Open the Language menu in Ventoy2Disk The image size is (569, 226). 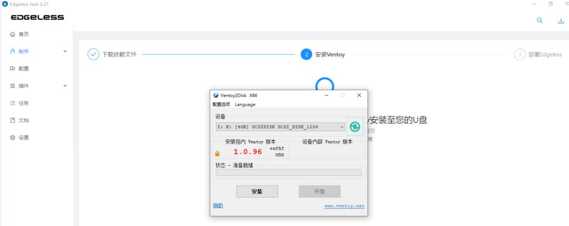245,104
